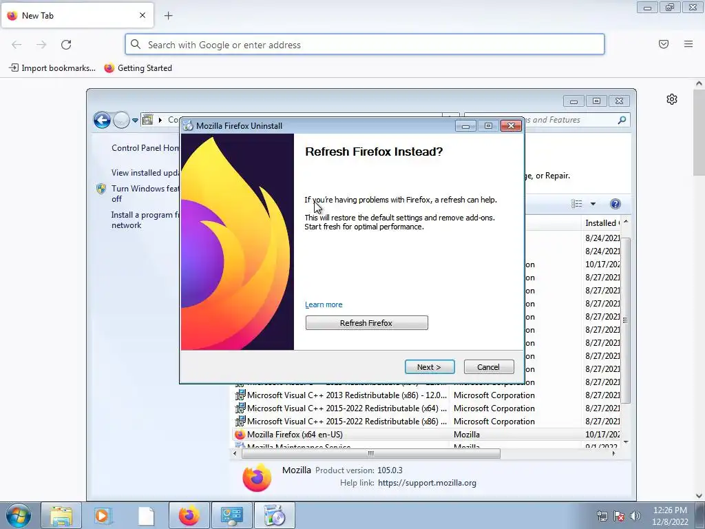Click the volume speaker tray icon
Screen dimensions: 705x529
click(635, 515)
